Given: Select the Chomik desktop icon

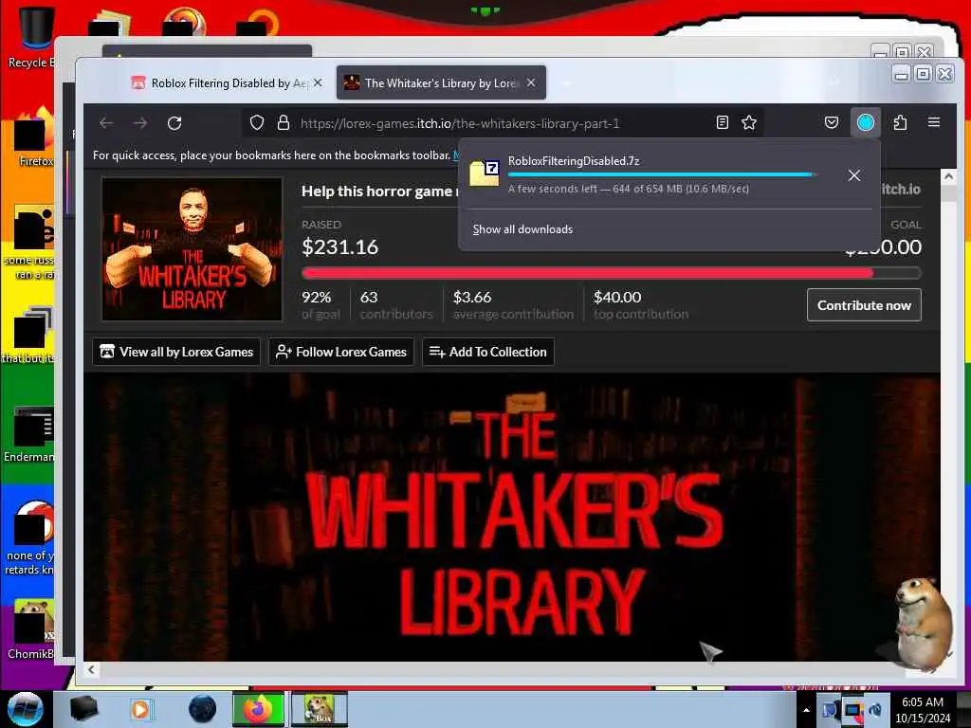Looking at the screenshot, I should 32,630.
